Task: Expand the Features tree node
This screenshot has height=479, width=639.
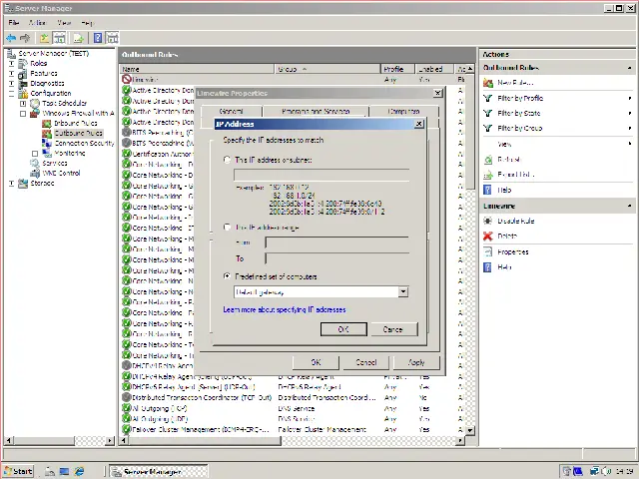Action: (x=11, y=73)
